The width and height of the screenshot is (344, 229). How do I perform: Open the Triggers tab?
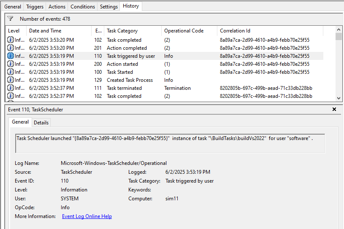35,7
